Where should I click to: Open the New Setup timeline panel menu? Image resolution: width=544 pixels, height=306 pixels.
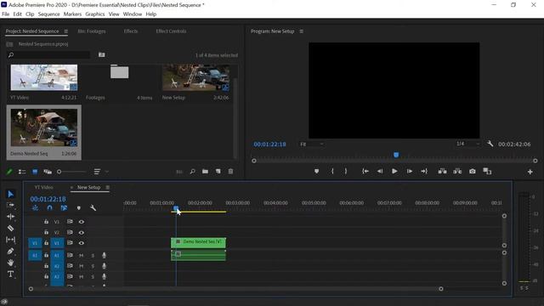click(108, 187)
